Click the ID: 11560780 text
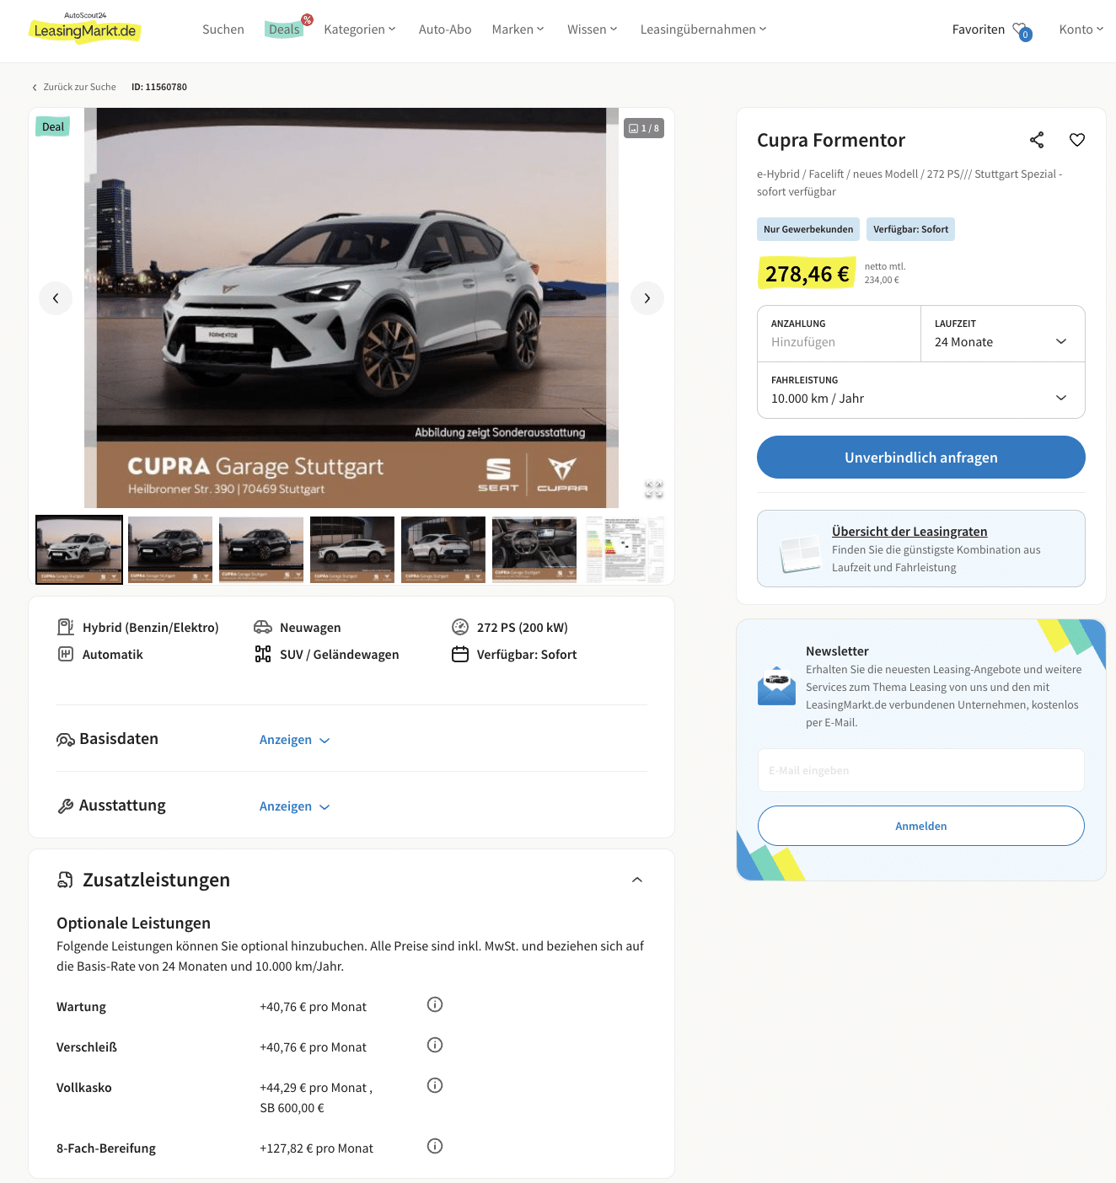 pyautogui.click(x=159, y=87)
